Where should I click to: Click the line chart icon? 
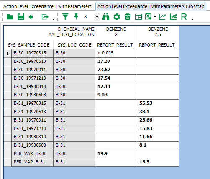tap(162, 17)
